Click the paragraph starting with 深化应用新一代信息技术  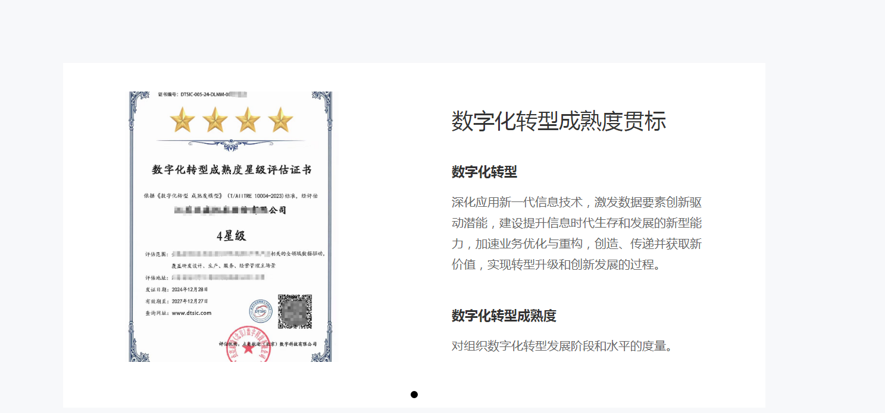pos(576,233)
